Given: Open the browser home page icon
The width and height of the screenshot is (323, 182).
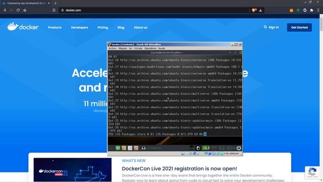Looking at the screenshot, I should tap(25, 10).
